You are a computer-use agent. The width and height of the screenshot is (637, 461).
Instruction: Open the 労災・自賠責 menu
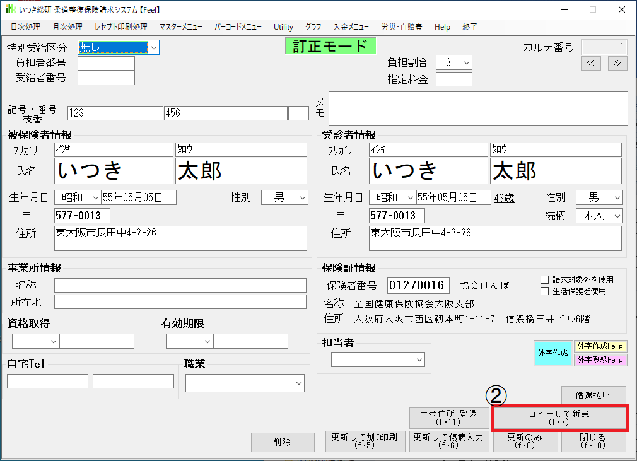point(402,27)
